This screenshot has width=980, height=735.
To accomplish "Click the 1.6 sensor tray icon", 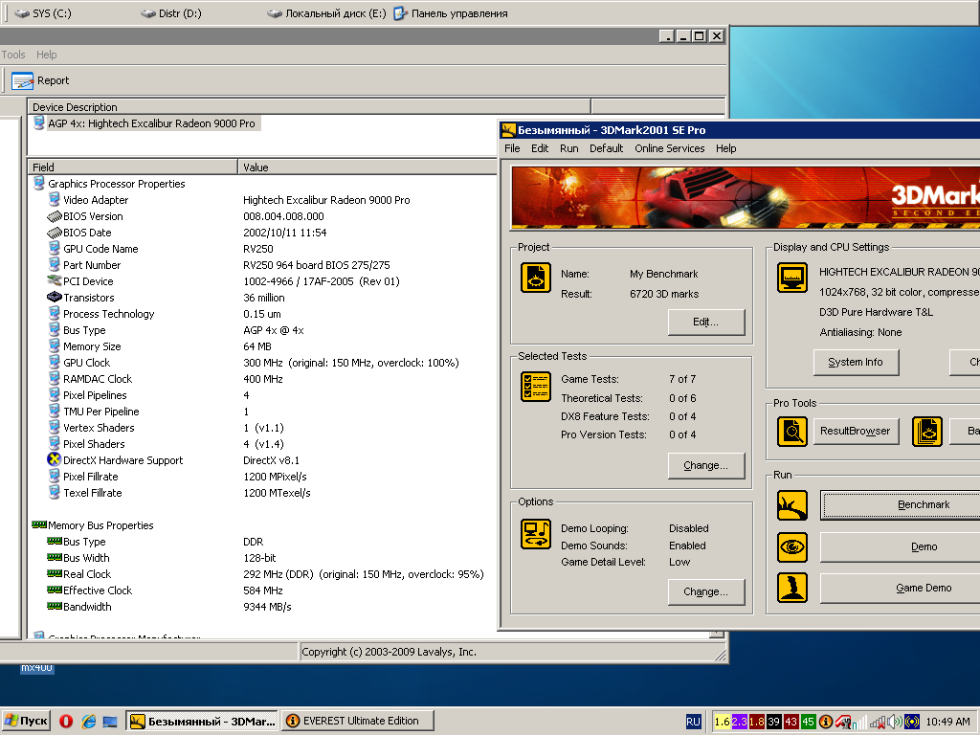I will click(722, 722).
